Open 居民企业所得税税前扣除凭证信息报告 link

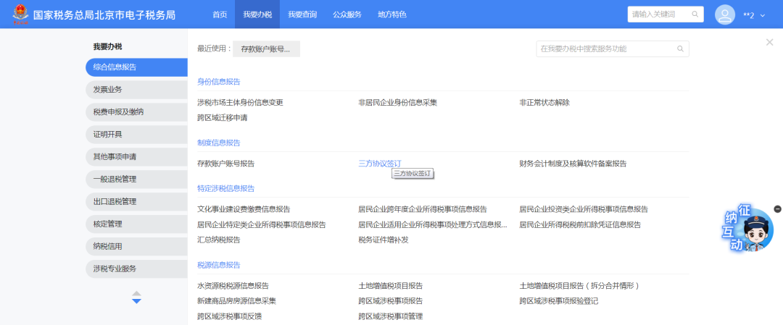[x=580, y=225]
